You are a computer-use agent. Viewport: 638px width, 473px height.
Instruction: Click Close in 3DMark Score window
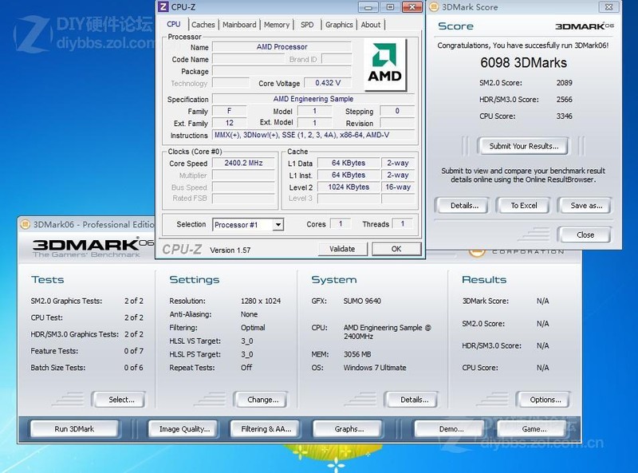tap(585, 235)
